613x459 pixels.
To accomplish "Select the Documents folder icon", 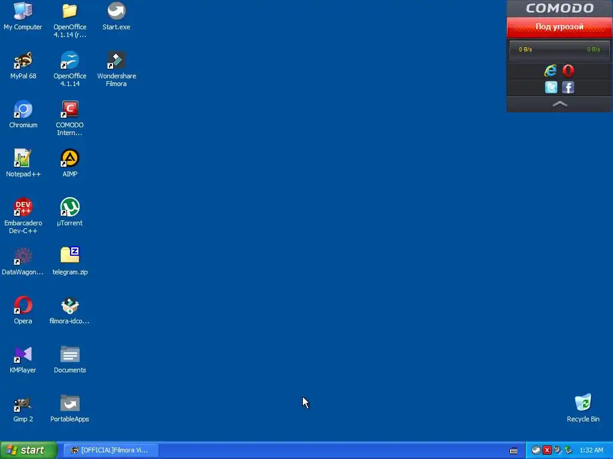I will tap(69, 359).
